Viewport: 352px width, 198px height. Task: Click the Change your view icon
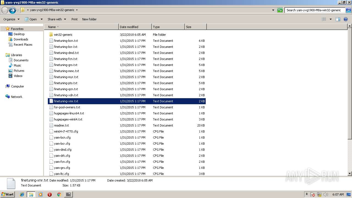(x=324, y=19)
